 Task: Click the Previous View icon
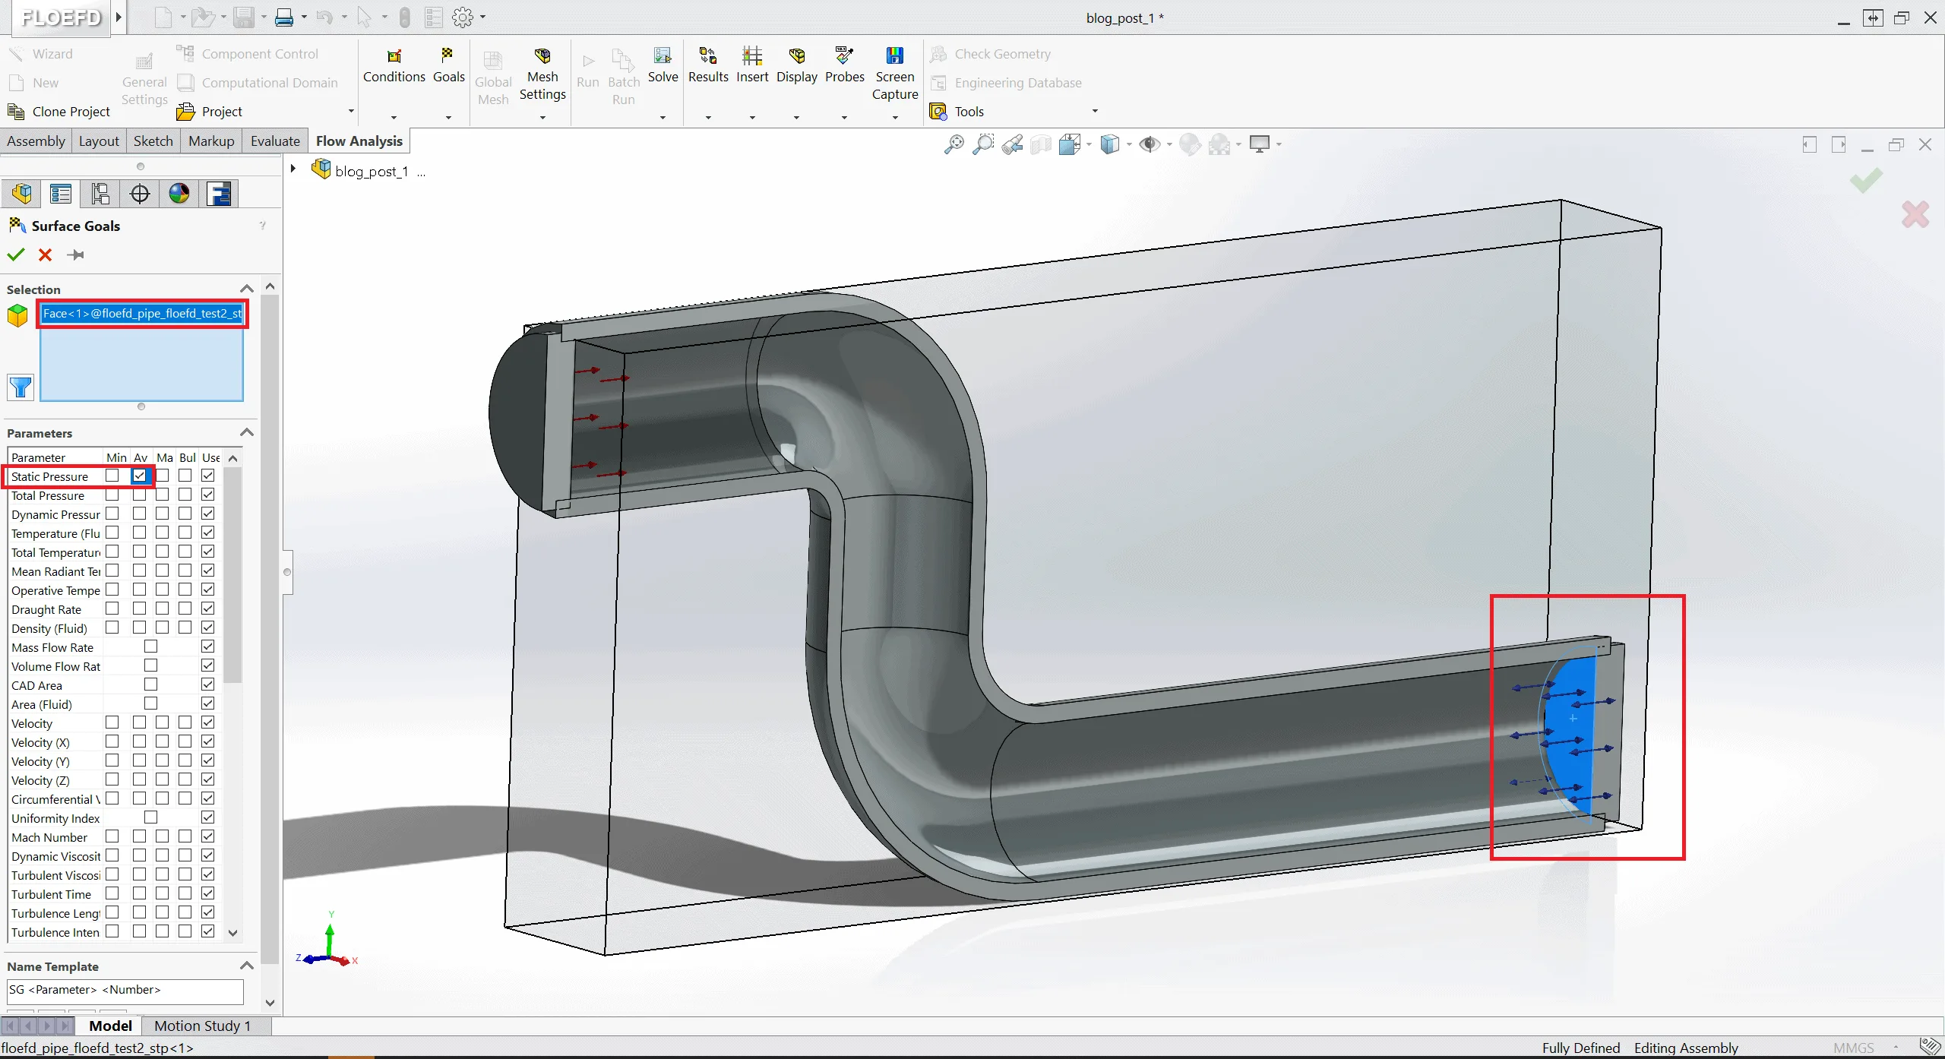(1012, 144)
